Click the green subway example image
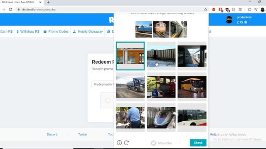Viewport: 266px width, 149px height. coord(179,29)
